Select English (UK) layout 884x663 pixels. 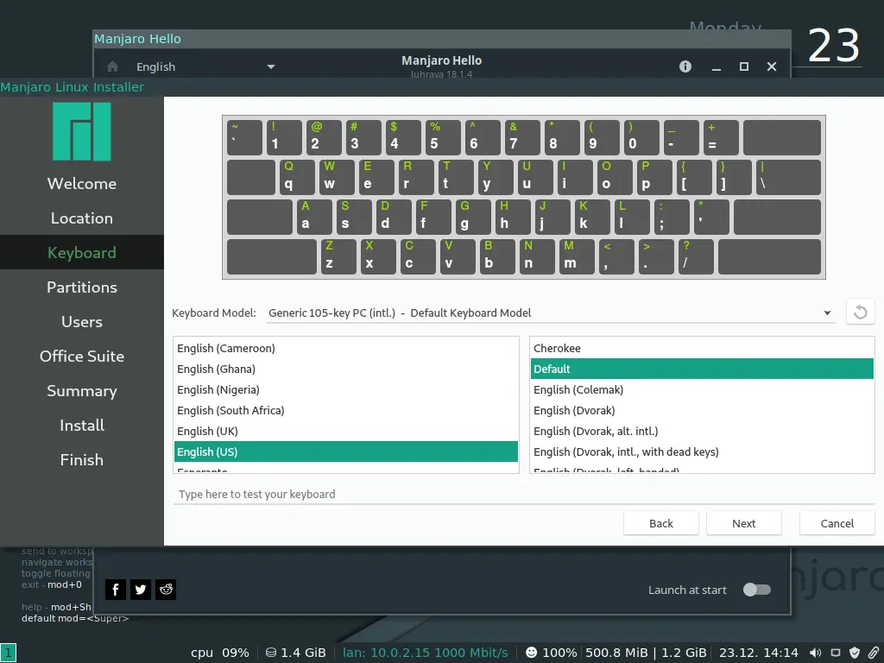click(x=346, y=432)
